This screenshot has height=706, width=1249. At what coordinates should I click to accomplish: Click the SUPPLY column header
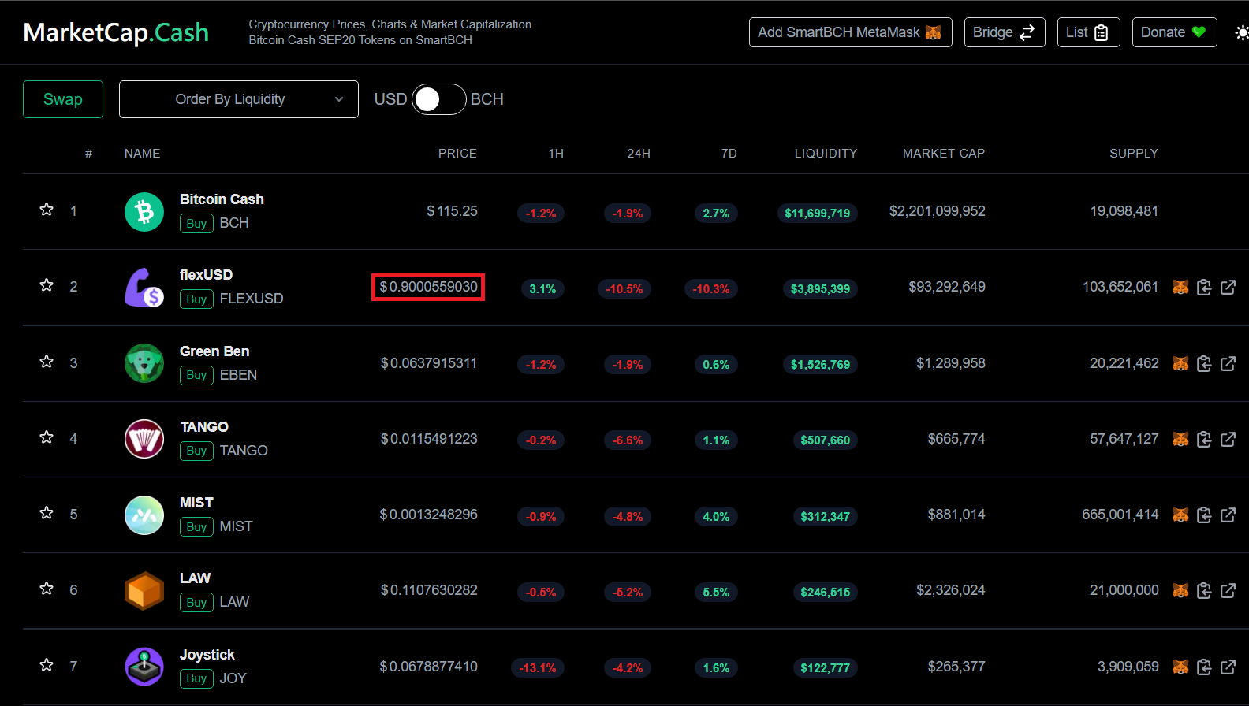pos(1134,154)
